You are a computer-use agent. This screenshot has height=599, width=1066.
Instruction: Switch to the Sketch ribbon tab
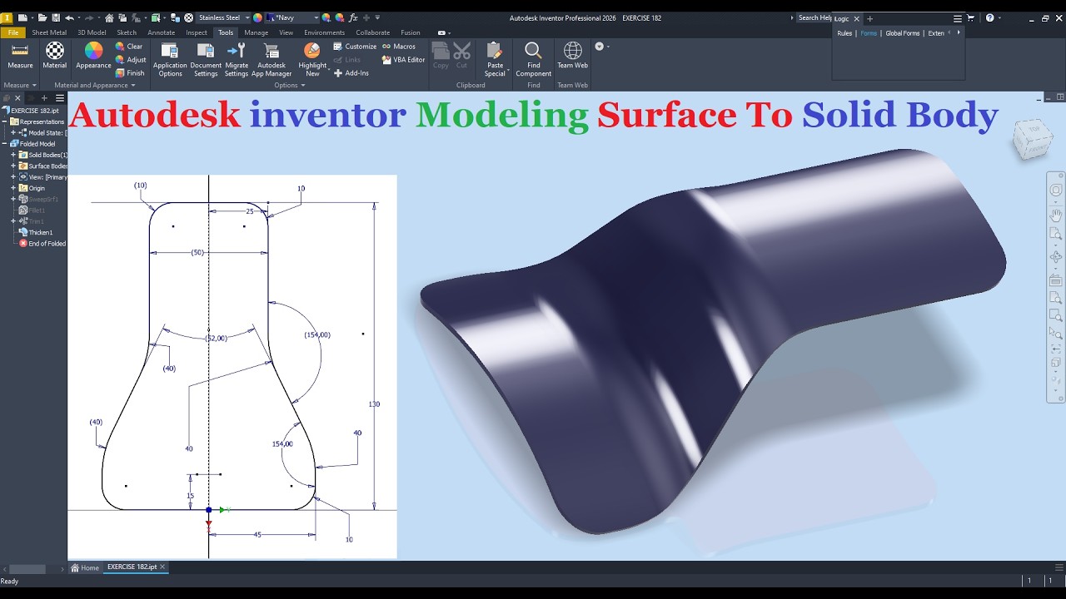(x=127, y=32)
